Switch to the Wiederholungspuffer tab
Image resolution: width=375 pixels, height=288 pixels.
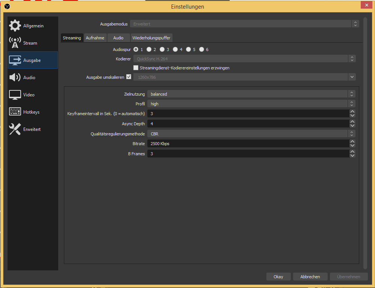(x=151, y=38)
